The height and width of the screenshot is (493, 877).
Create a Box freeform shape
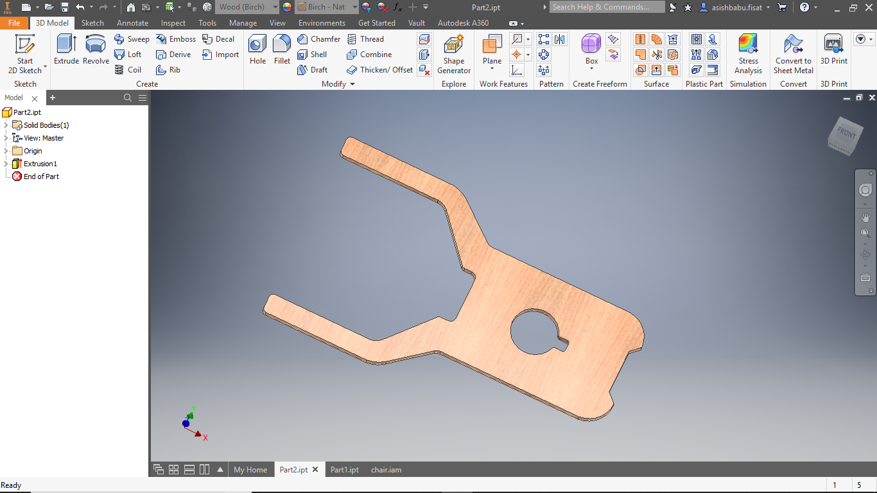(591, 50)
